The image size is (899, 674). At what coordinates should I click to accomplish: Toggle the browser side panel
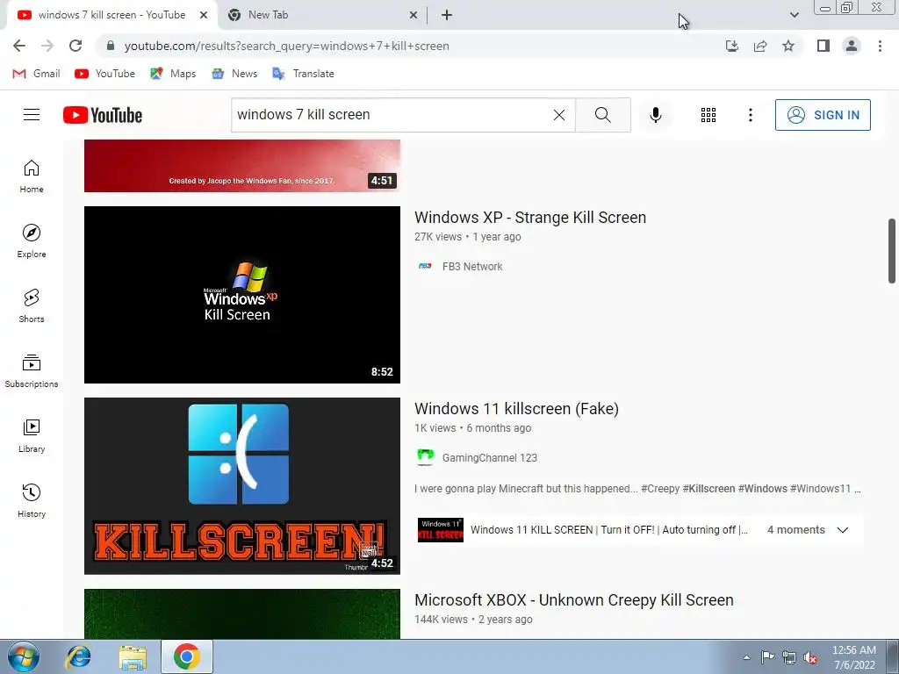[x=823, y=46]
